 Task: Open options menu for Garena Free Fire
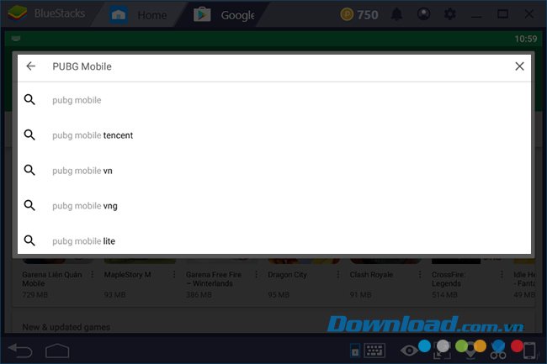256,275
